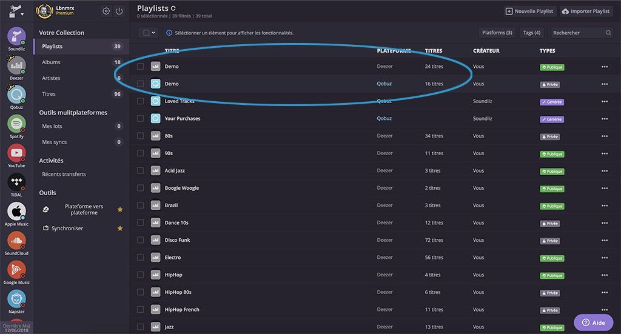621x334 pixels.
Task: Open the SoundCloud platform icon
Action: [x=16, y=241]
